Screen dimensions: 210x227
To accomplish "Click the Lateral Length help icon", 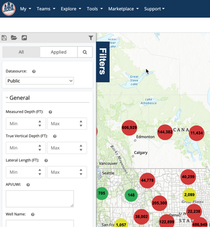I will (46, 161).
